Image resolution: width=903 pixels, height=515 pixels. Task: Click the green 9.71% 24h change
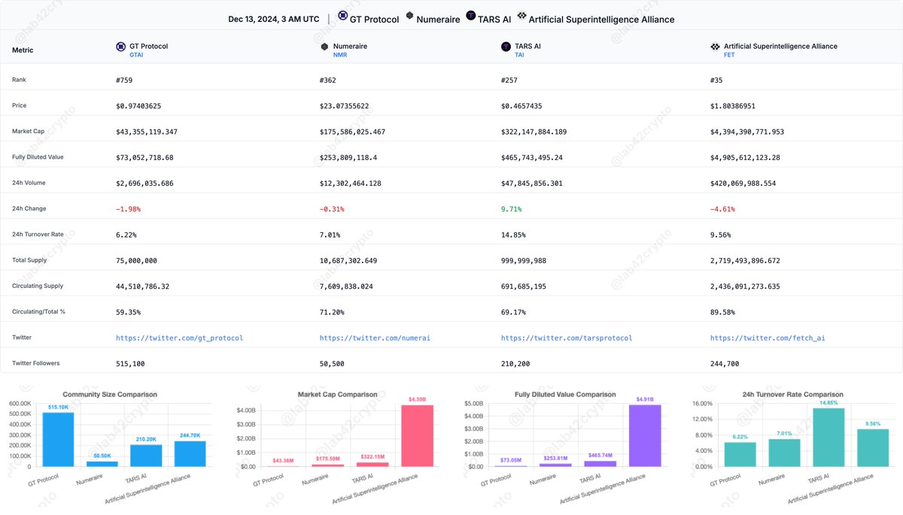512,209
